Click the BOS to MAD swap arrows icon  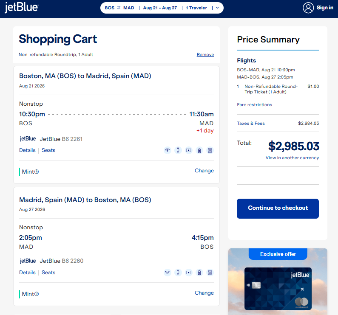click(x=119, y=8)
